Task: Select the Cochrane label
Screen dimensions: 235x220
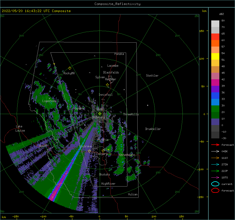Action: point(85,146)
